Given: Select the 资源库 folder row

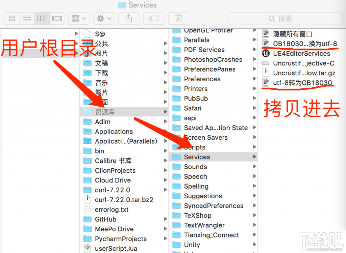Looking at the screenshot, I should (x=124, y=112).
